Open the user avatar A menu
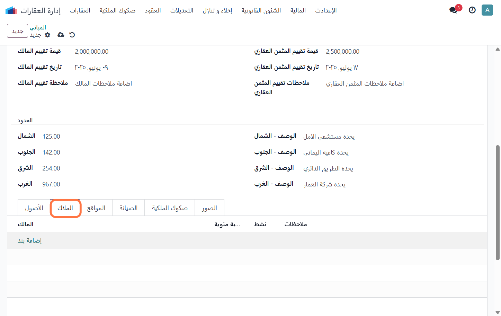501x316 pixels. pos(487,10)
